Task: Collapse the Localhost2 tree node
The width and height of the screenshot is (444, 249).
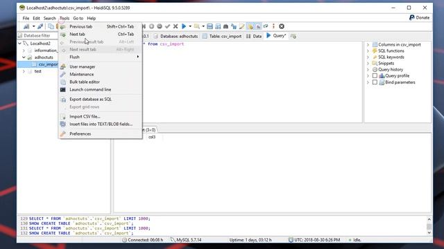Action: coord(19,44)
